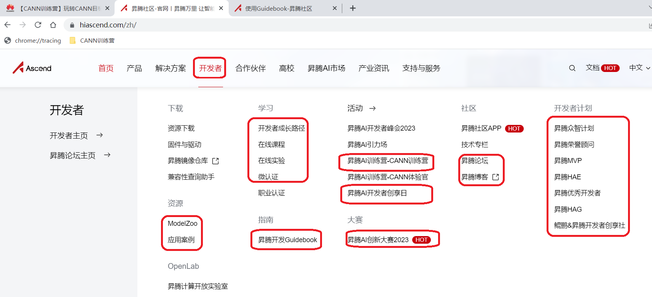Open the 在线课程 link
652x297 pixels.
tap(271, 145)
